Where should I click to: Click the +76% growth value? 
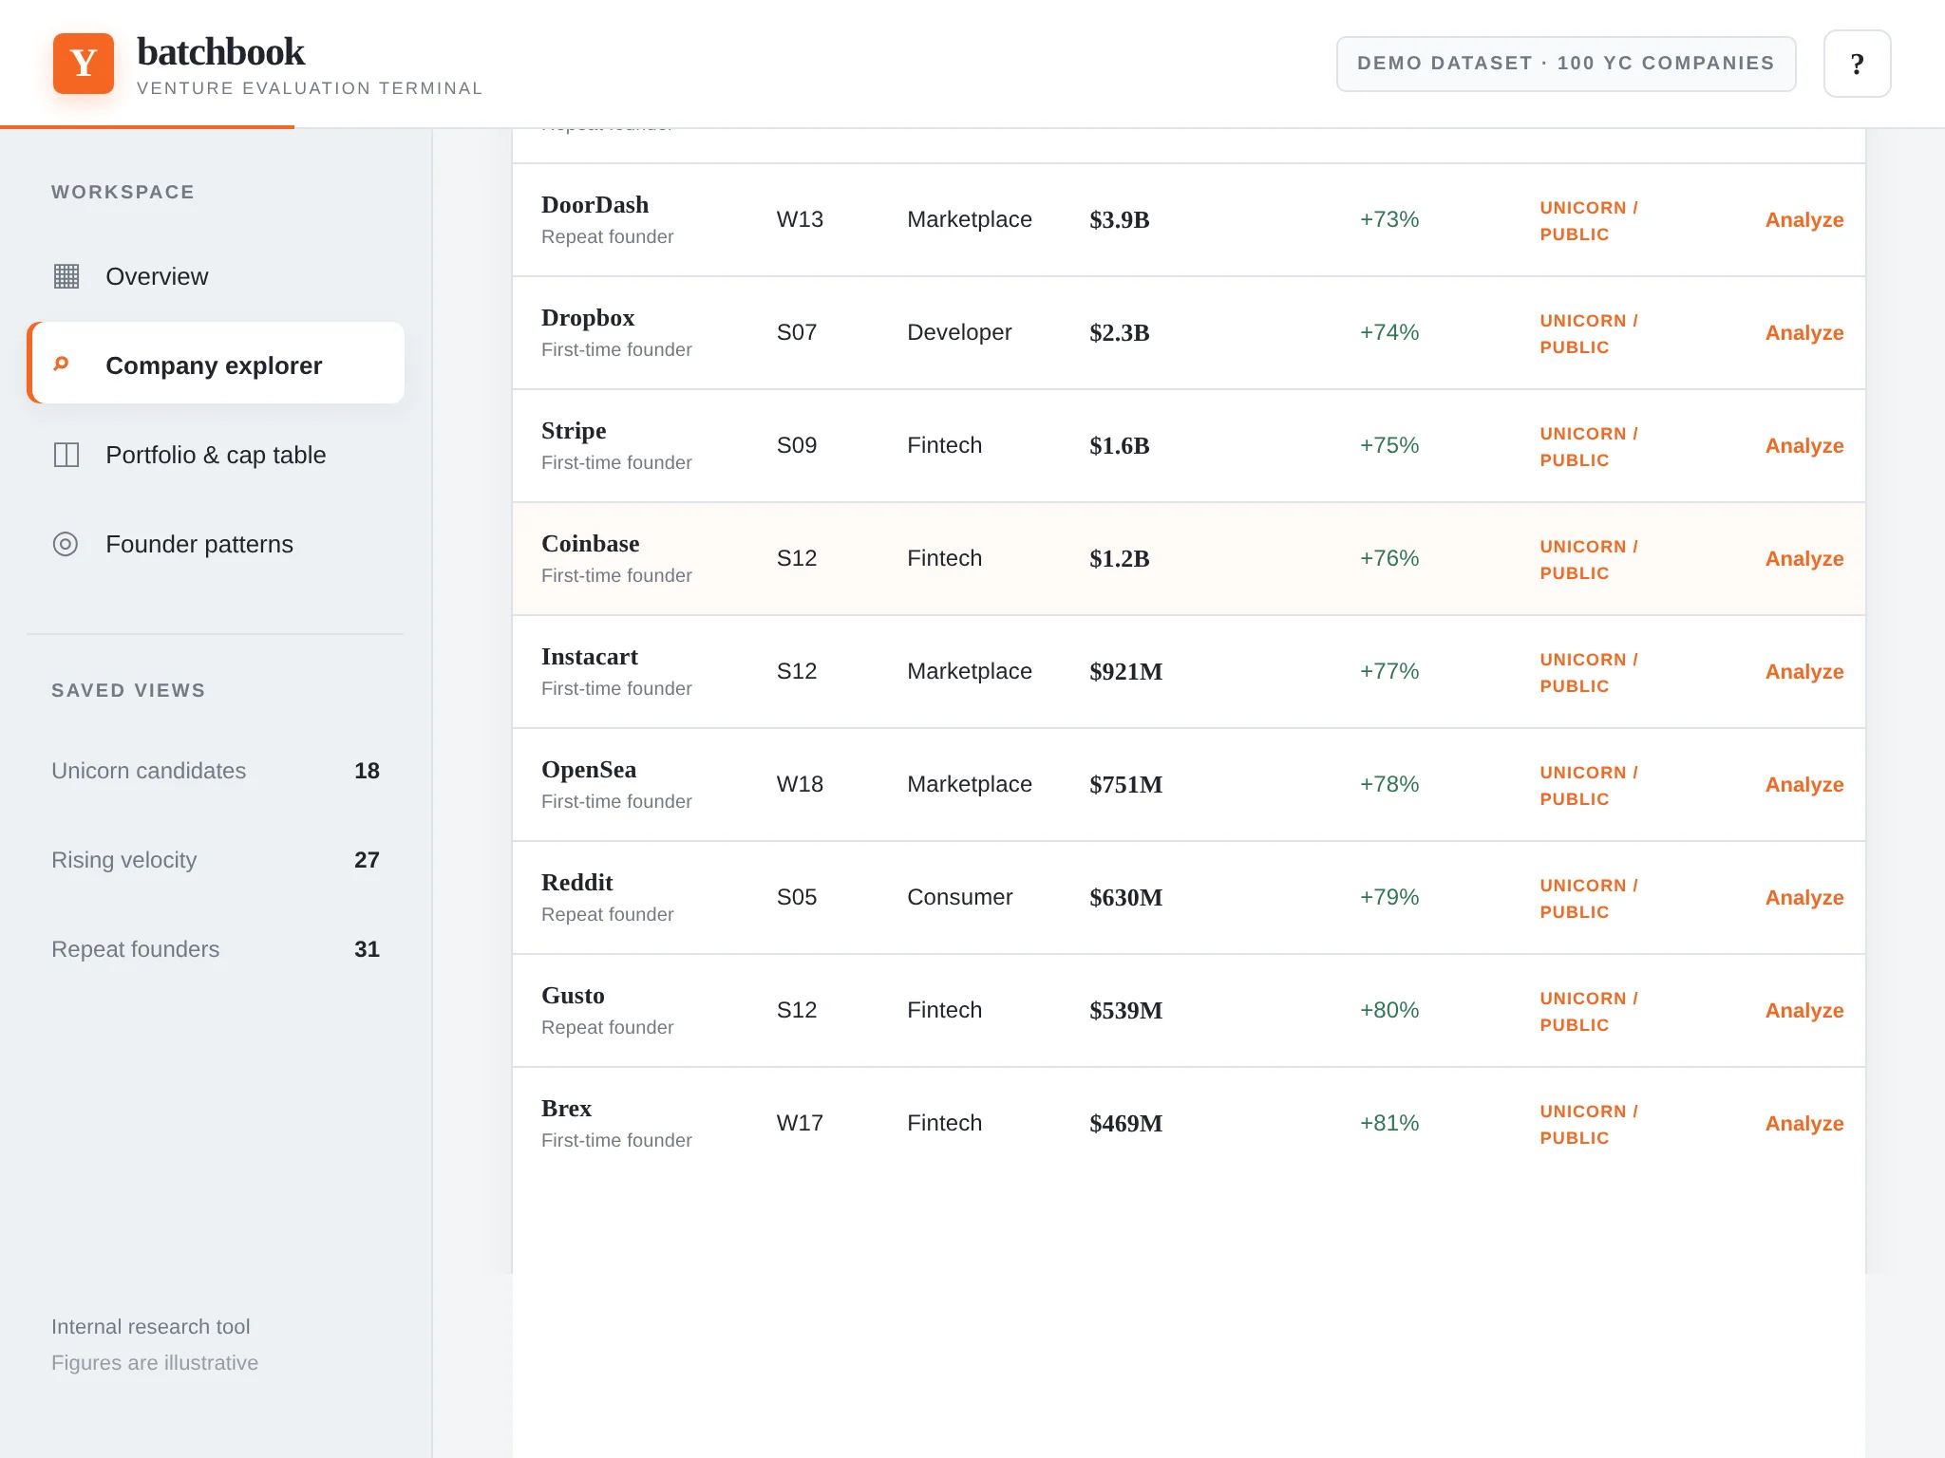coord(1389,558)
